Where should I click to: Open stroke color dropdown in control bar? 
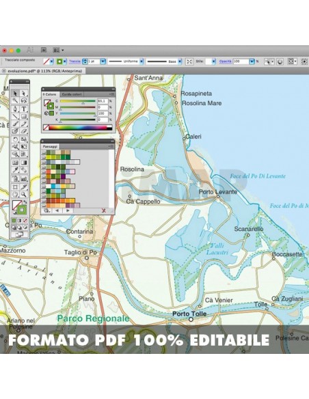pyautogui.click(x=65, y=61)
